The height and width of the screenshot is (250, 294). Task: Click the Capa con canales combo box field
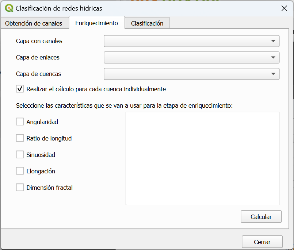[x=183, y=41]
